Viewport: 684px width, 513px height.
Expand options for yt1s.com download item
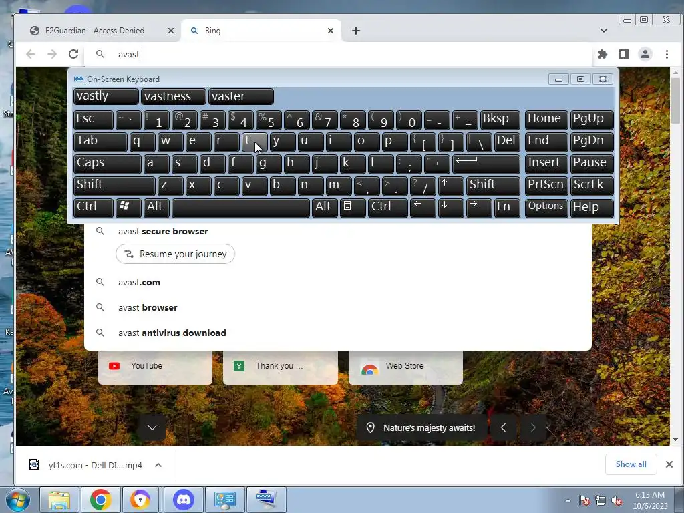click(158, 465)
